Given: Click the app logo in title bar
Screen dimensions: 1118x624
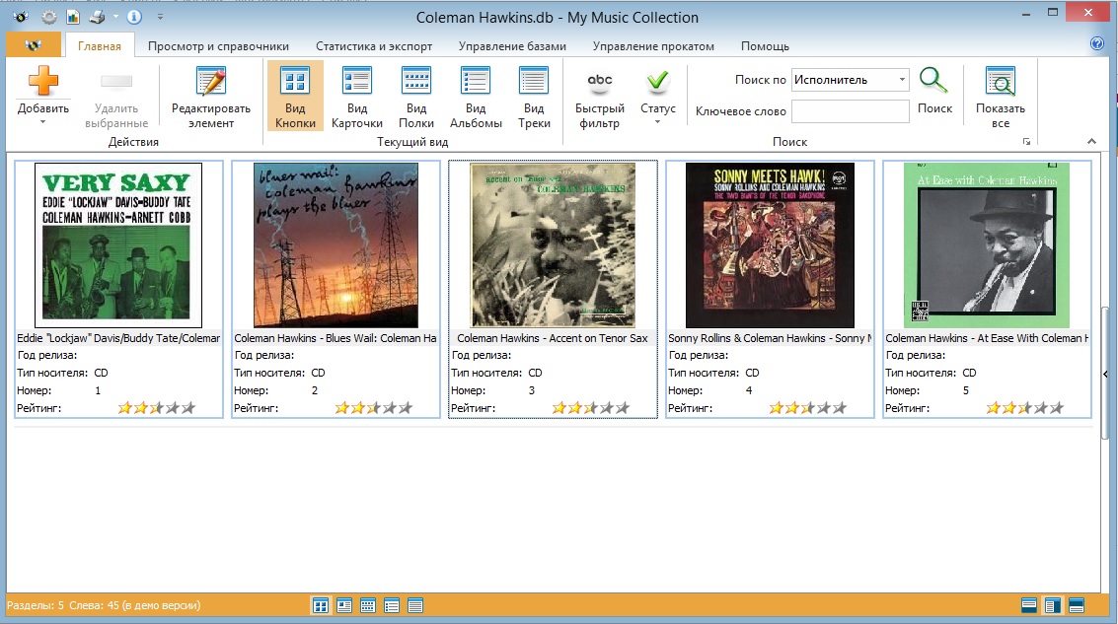Looking at the screenshot, I should pyautogui.click(x=21, y=17).
